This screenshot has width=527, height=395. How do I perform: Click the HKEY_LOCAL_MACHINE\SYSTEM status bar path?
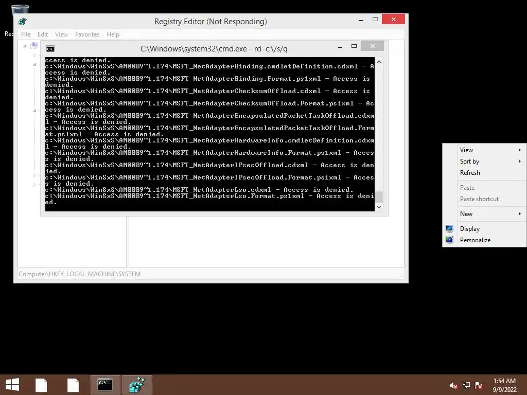coord(80,274)
